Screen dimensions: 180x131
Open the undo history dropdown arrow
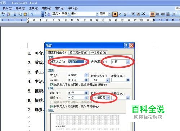click(36, 14)
